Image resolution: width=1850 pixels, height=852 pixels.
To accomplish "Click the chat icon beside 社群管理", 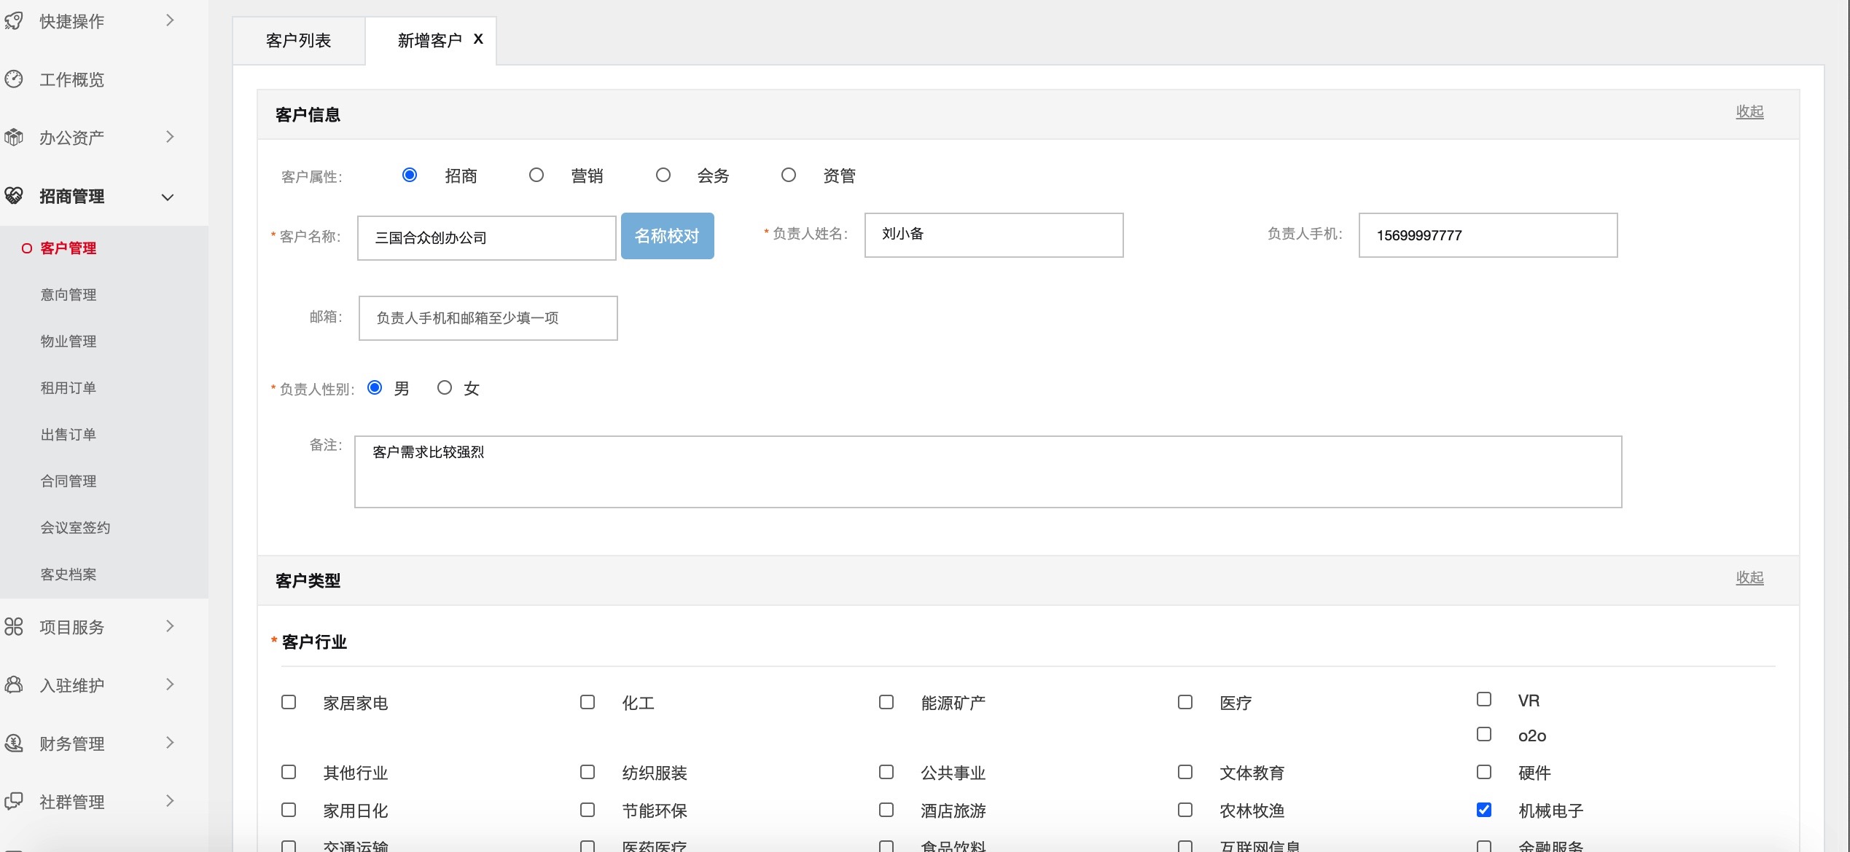I will [x=14, y=801].
